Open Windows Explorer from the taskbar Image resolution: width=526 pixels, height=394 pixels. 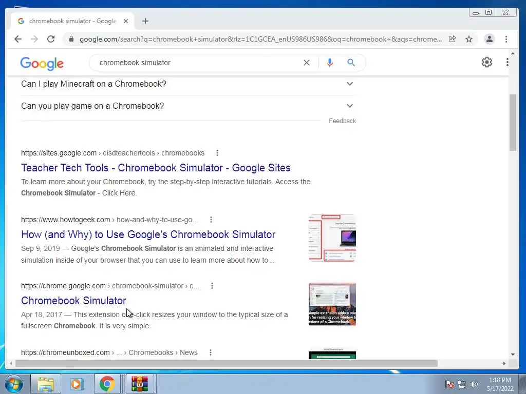click(46, 384)
